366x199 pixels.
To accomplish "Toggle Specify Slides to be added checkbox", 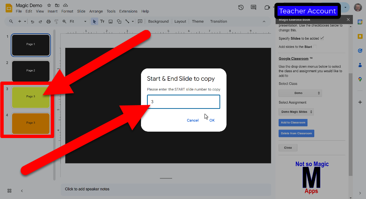I will click(x=322, y=38).
